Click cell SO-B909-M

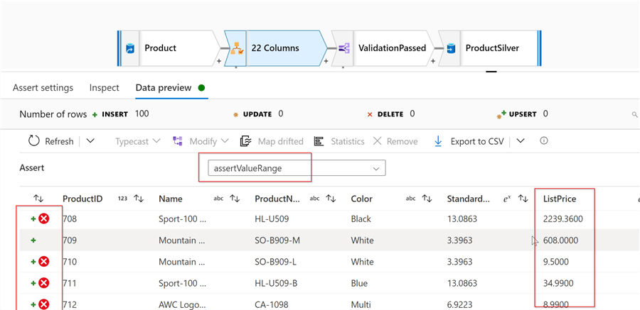click(277, 240)
